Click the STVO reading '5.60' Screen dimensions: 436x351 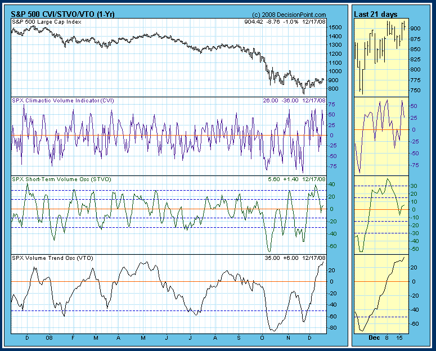[x=274, y=179]
